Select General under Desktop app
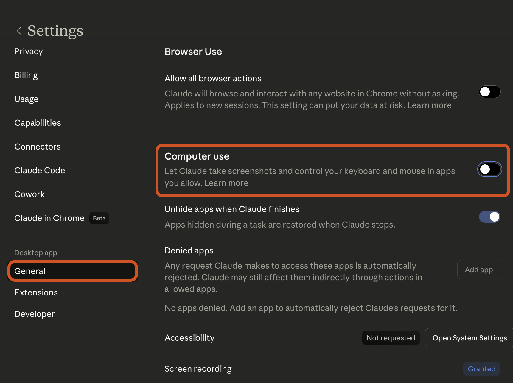The width and height of the screenshot is (513, 383). [72, 271]
